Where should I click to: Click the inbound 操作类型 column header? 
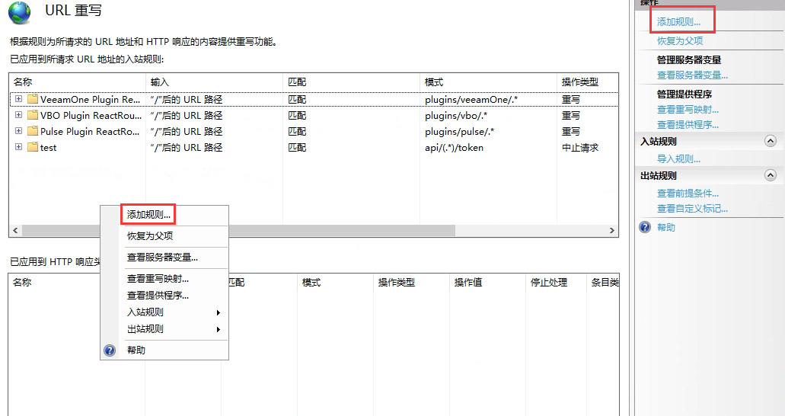pos(587,82)
